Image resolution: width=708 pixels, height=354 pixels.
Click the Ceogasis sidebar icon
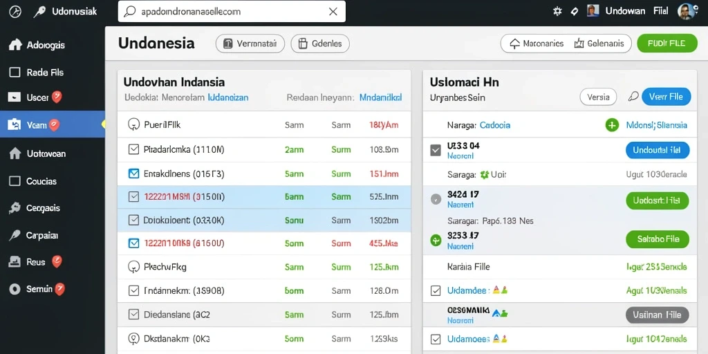point(15,207)
